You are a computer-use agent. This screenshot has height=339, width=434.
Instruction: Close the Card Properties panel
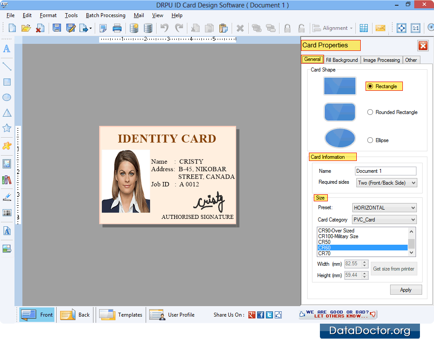(423, 46)
